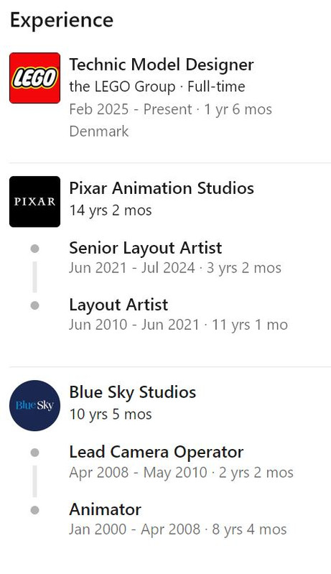This screenshot has height=574, width=331.
Task: Select the Animator timeline bullet
Action: coord(34,509)
